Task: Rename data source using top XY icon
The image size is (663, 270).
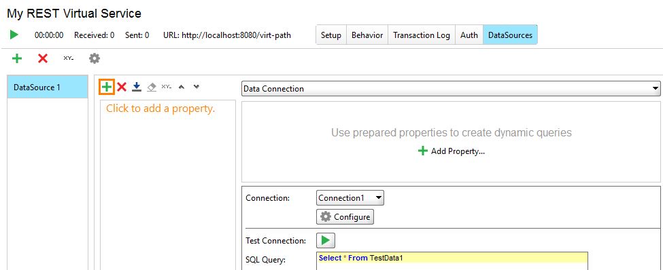Action: pos(69,58)
